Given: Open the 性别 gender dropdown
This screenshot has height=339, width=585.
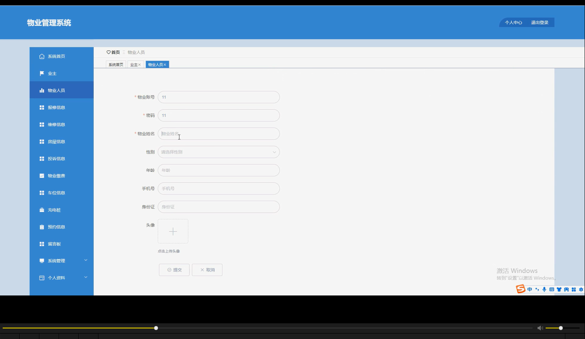Looking at the screenshot, I should [x=218, y=152].
